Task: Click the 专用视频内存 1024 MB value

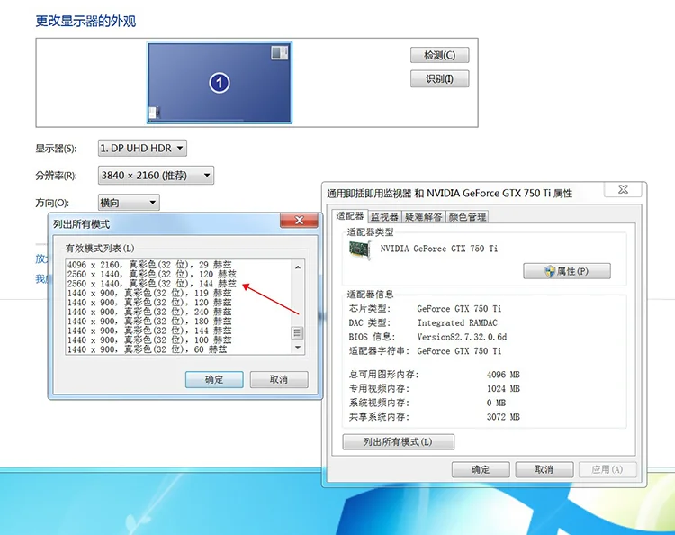Action: pos(503,388)
